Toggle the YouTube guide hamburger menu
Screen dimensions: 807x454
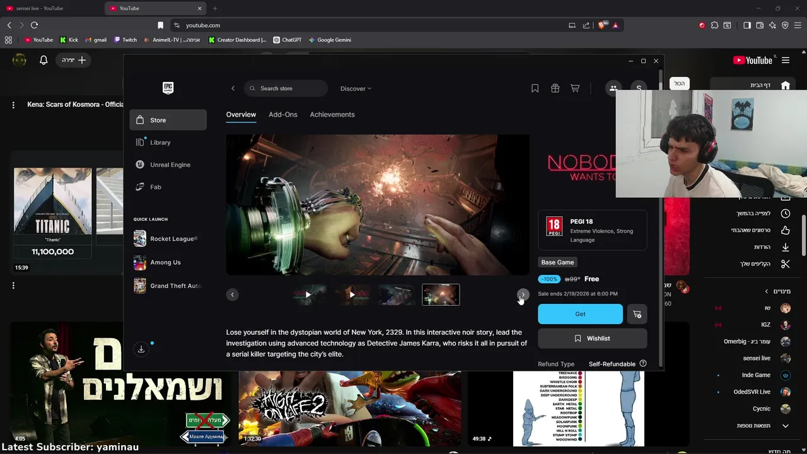[786, 61]
